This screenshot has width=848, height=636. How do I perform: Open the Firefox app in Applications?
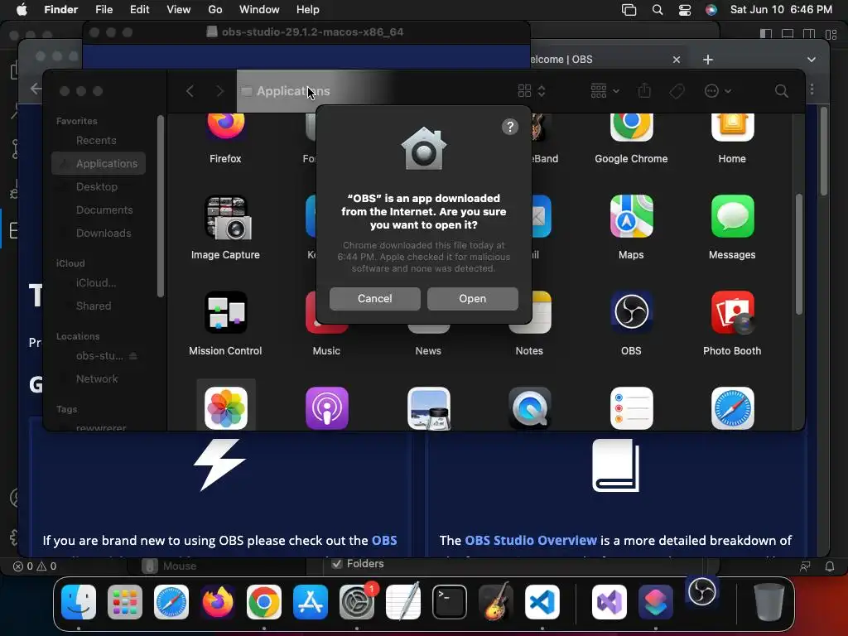pos(225,127)
